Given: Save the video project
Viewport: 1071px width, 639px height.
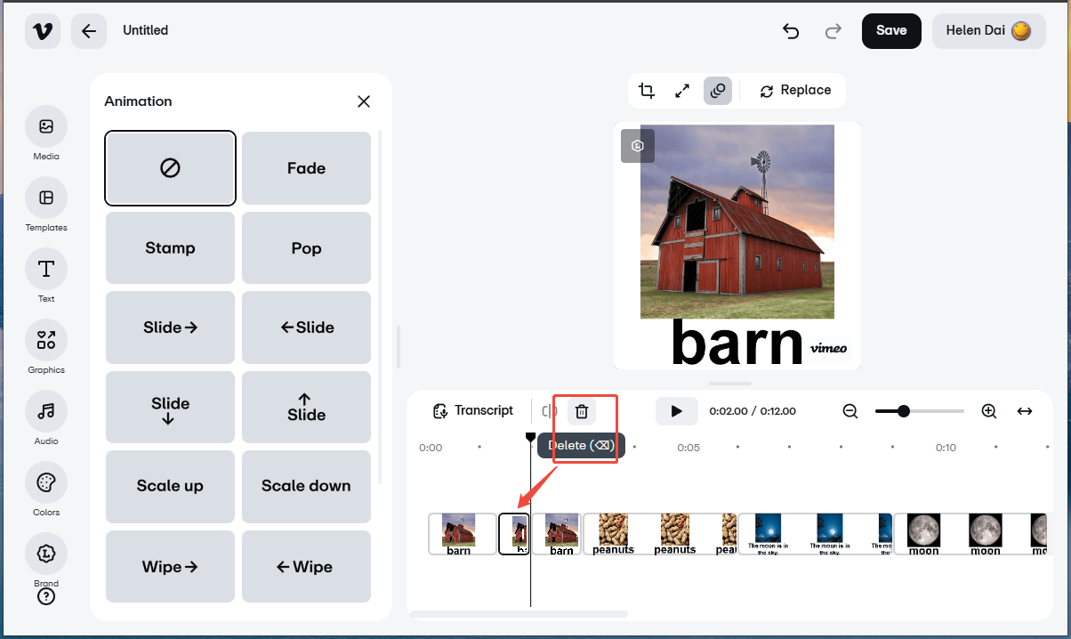Looking at the screenshot, I should [x=891, y=30].
